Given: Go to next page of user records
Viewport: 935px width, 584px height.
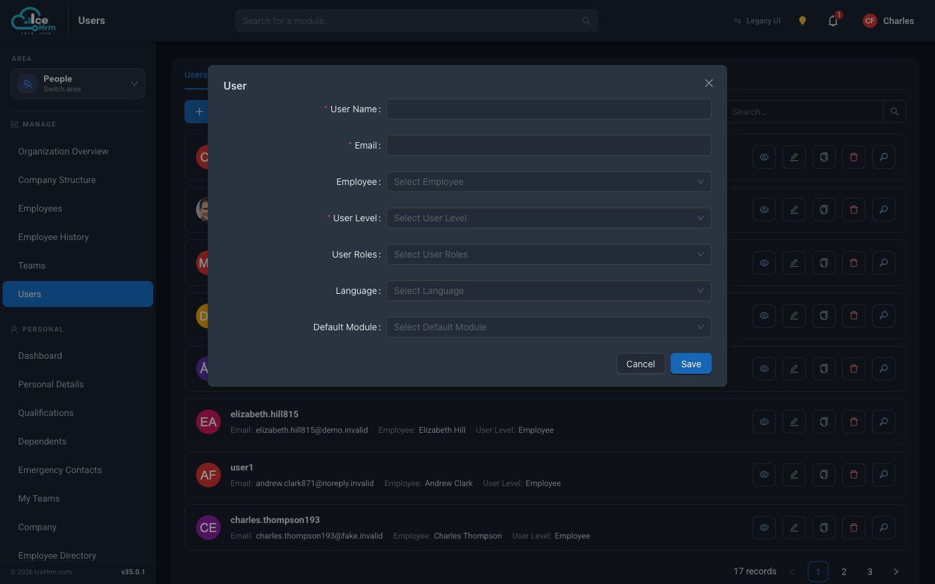Looking at the screenshot, I should [896, 572].
